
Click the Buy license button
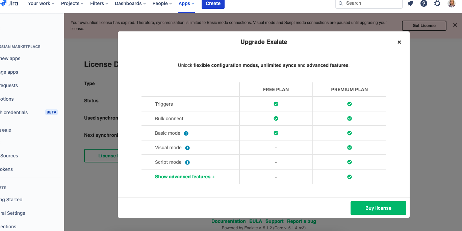point(378,208)
